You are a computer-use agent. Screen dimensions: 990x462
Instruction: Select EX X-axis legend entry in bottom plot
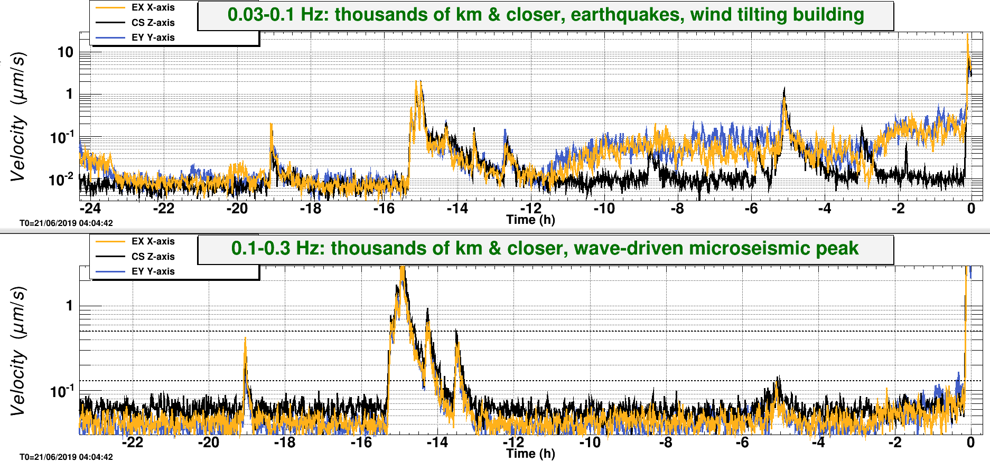[x=153, y=241]
